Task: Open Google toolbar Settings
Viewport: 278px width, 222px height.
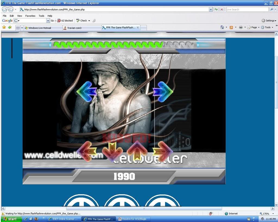Action: pyautogui.click(x=269, y=21)
